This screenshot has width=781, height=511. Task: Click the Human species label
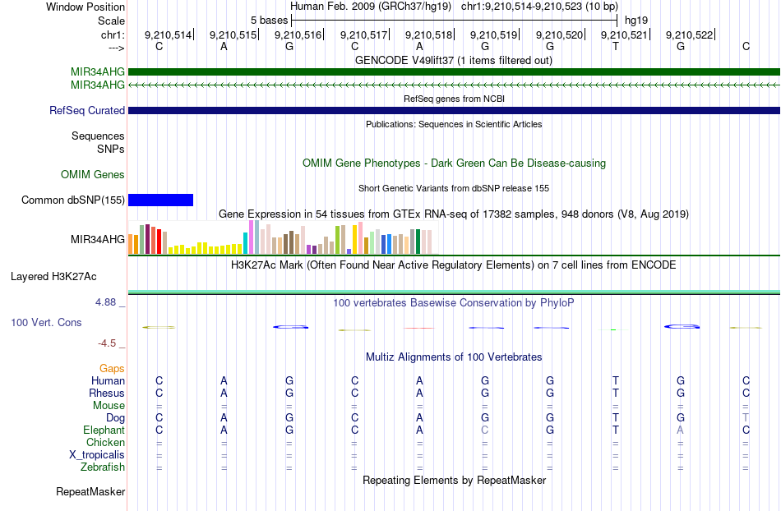(x=108, y=380)
